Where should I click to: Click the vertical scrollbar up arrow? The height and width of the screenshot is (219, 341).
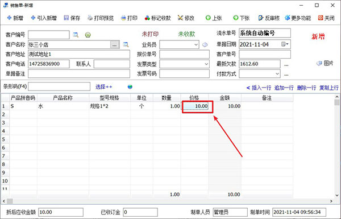337,97
